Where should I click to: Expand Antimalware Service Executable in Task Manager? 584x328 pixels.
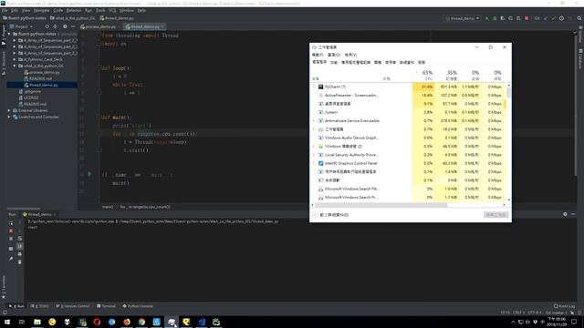(314, 121)
